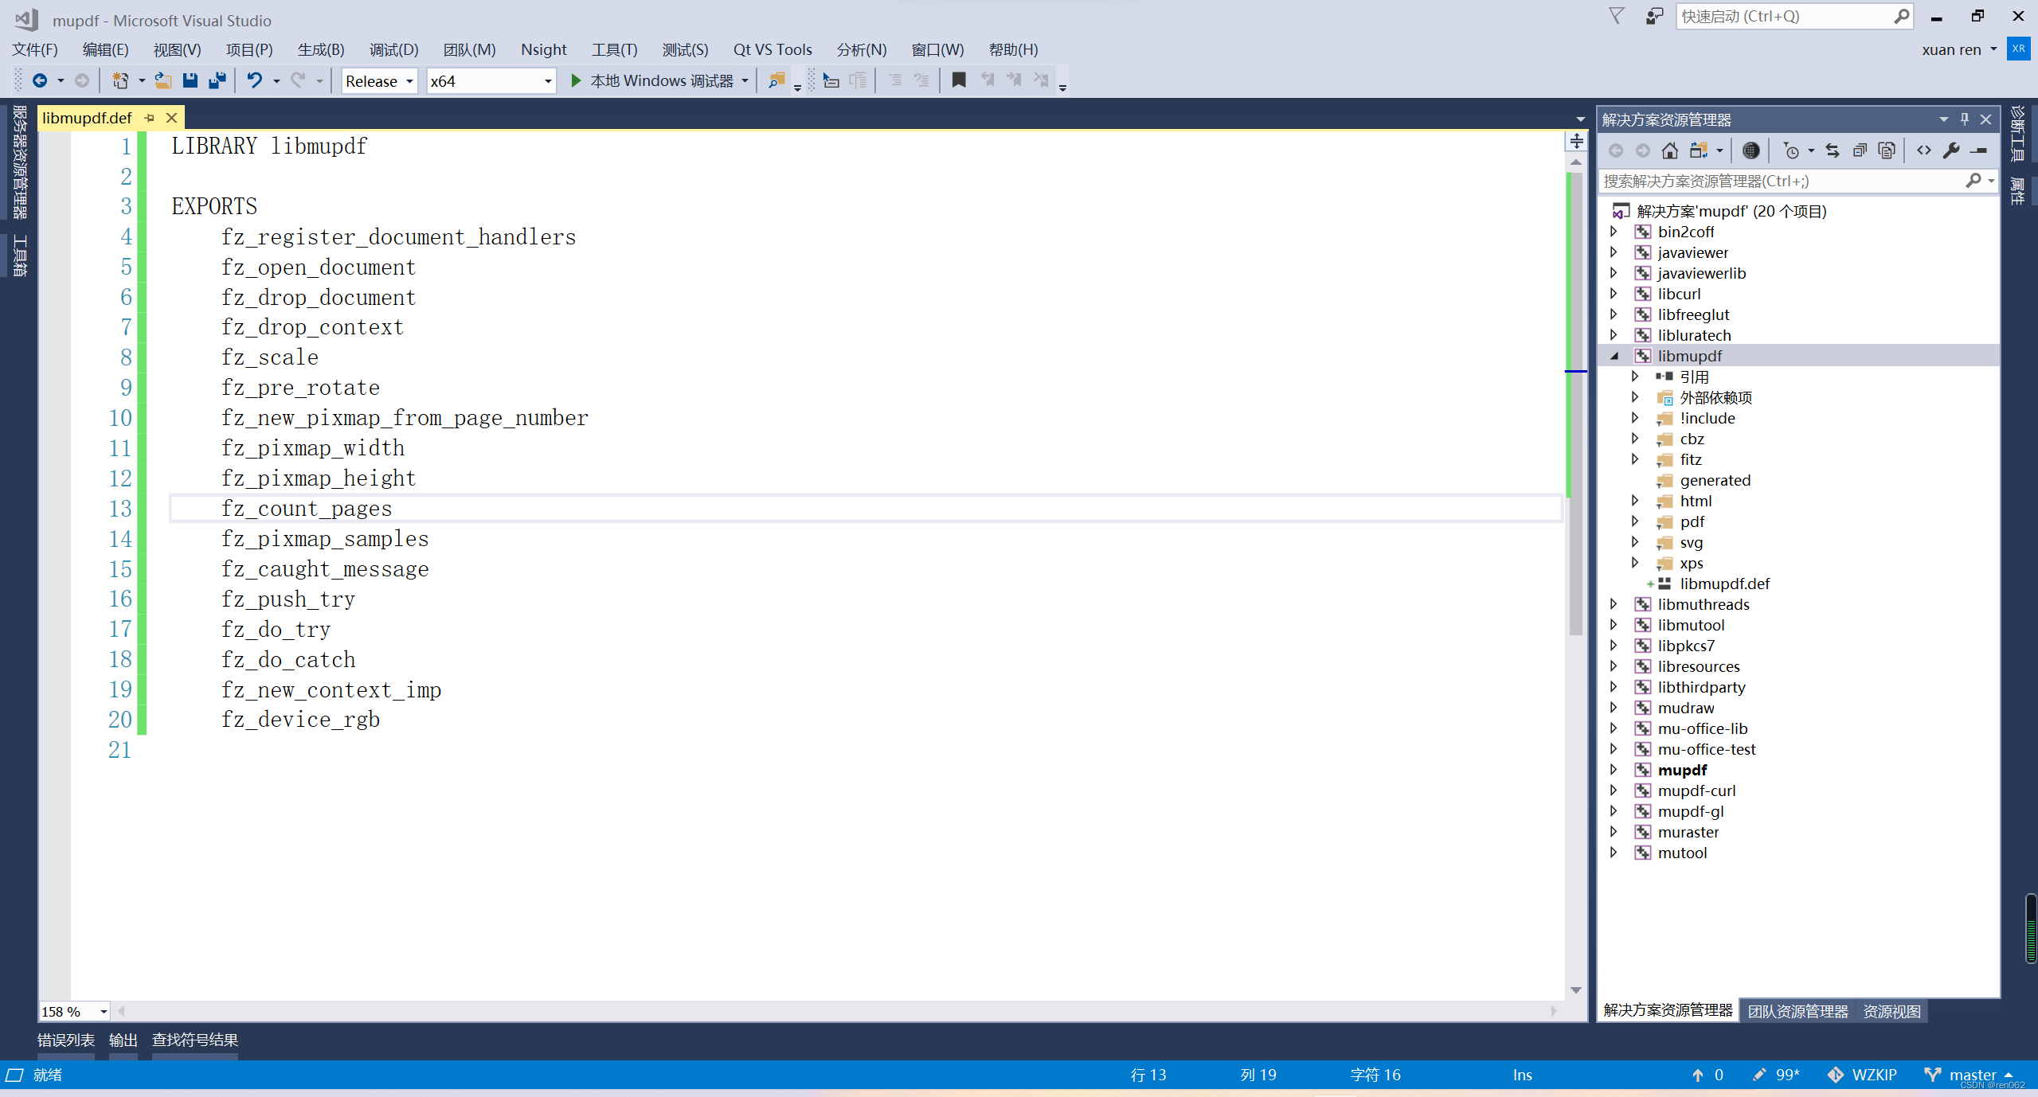The height and width of the screenshot is (1097, 2038).
Task: Click the Collapse All icon in Solution Explorer
Action: pos(1858,150)
